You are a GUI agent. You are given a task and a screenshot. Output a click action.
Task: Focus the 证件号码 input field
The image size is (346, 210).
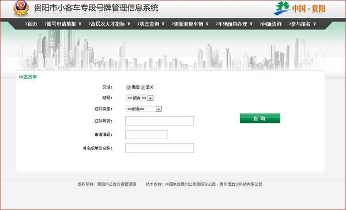click(160, 121)
